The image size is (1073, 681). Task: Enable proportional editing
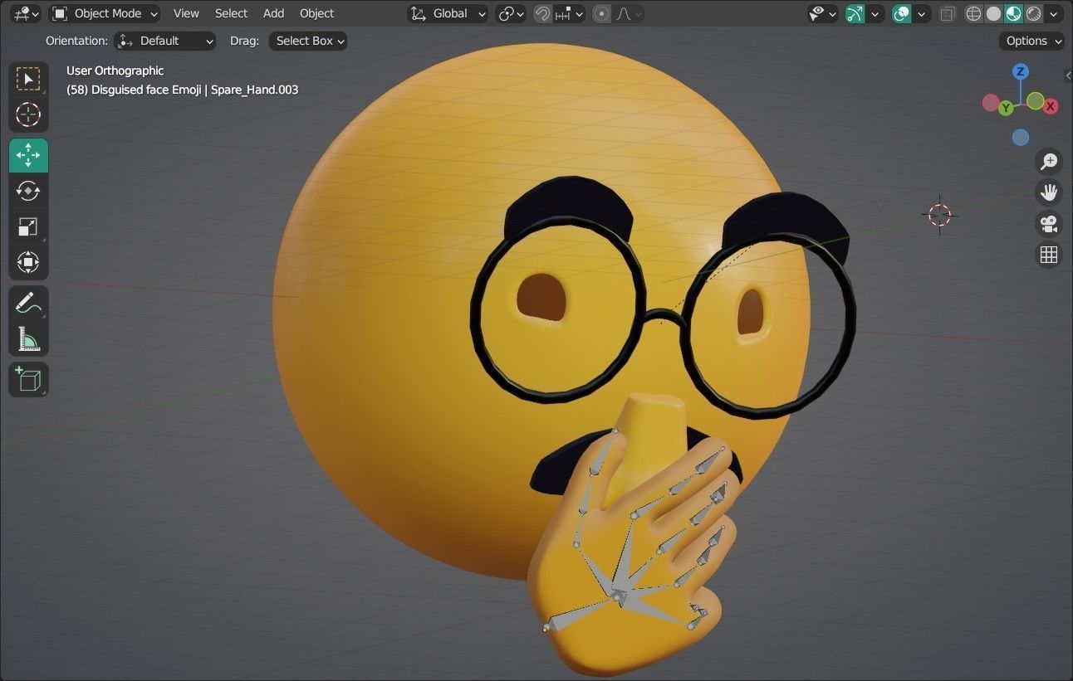click(600, 13)
